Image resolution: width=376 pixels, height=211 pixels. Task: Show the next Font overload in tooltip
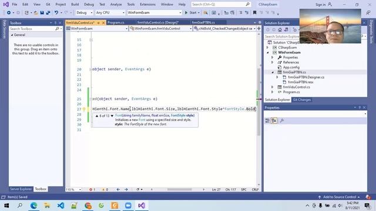(x=112, y=116)
